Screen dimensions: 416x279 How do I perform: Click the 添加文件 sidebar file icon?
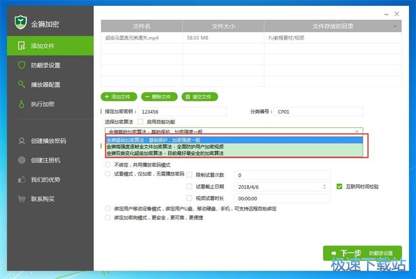pos(22,45)
